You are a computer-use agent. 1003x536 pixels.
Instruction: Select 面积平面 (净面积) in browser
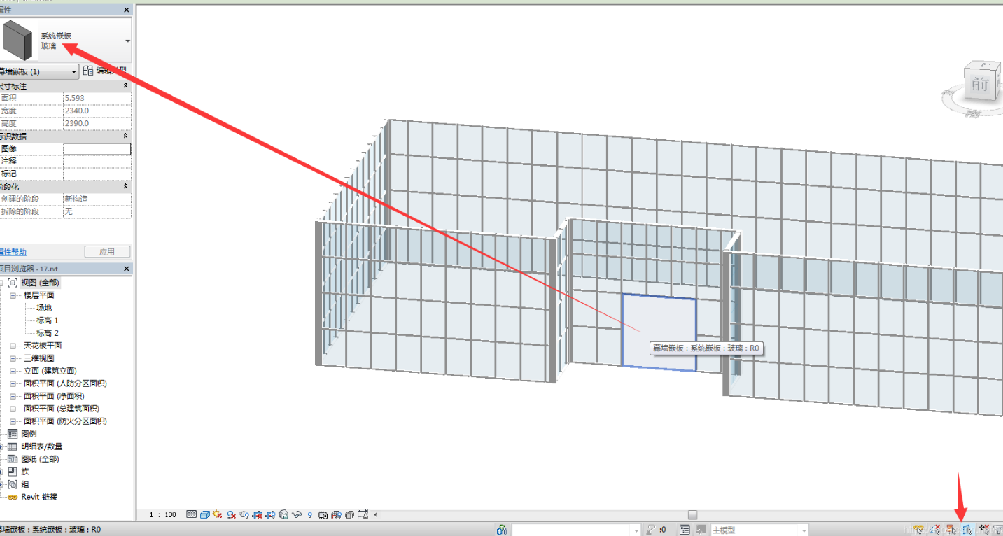(54, 396)
